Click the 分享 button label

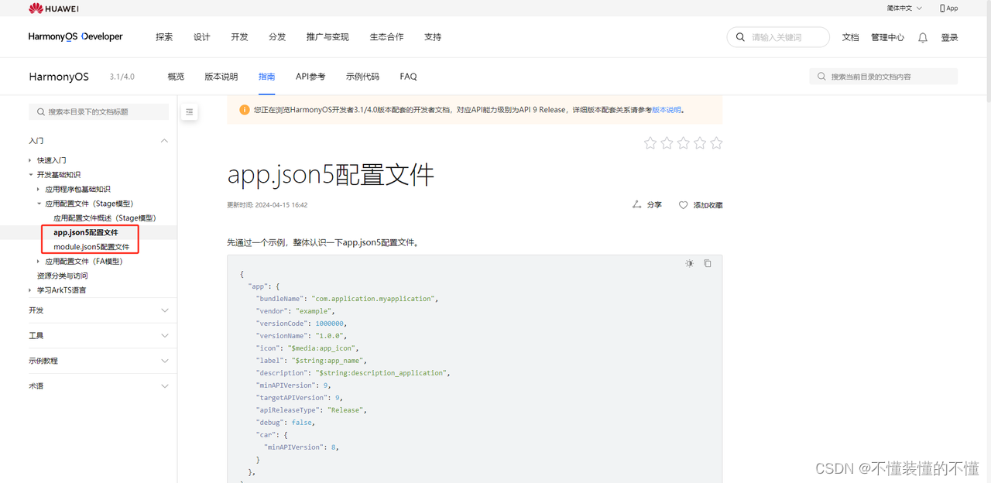click(x=654, y=205)
